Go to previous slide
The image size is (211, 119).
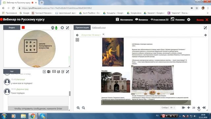point(189,107)
